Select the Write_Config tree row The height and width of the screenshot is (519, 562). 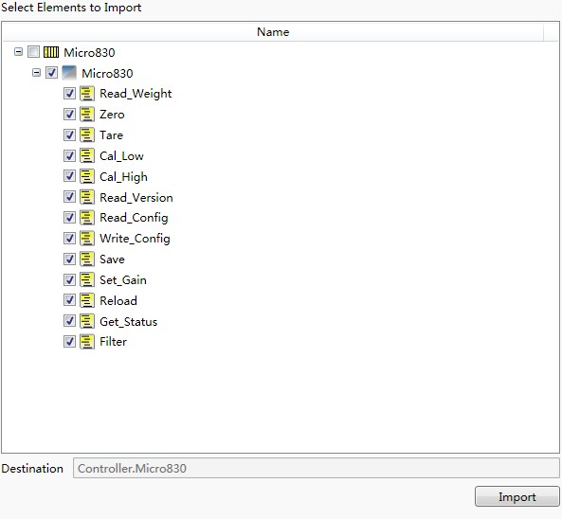(x=135, y=239)
